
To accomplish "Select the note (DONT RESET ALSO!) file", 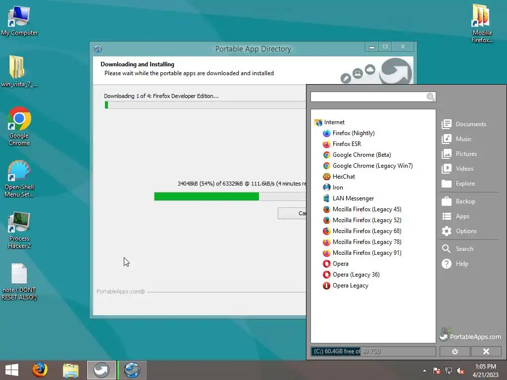I will 19,282.
